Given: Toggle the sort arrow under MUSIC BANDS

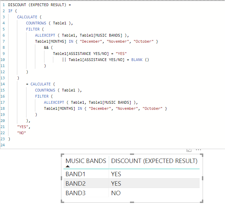Looking at the screenshot, I should [68, 166].
